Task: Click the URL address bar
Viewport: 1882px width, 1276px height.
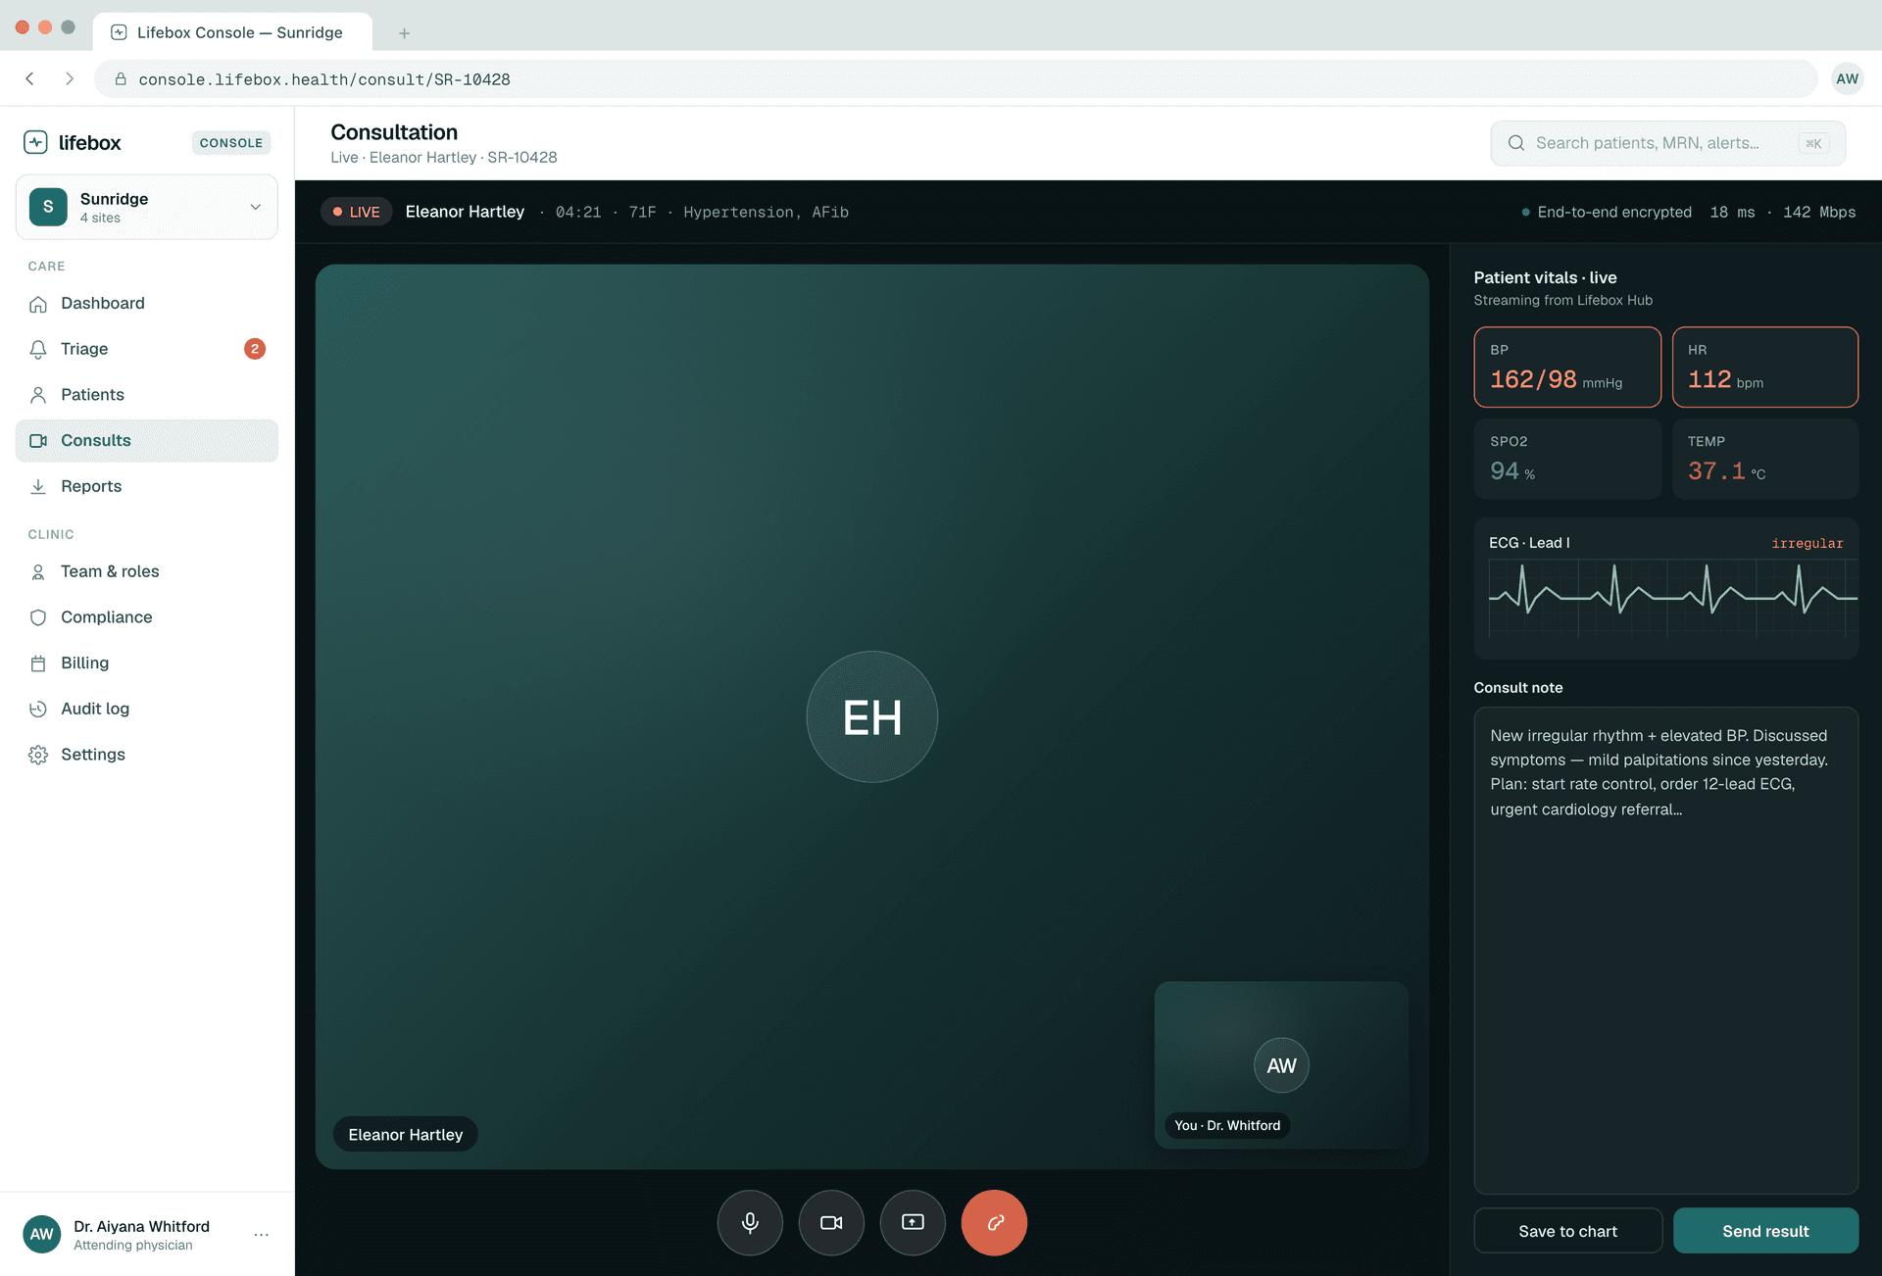Action: [x=956, y=79]
